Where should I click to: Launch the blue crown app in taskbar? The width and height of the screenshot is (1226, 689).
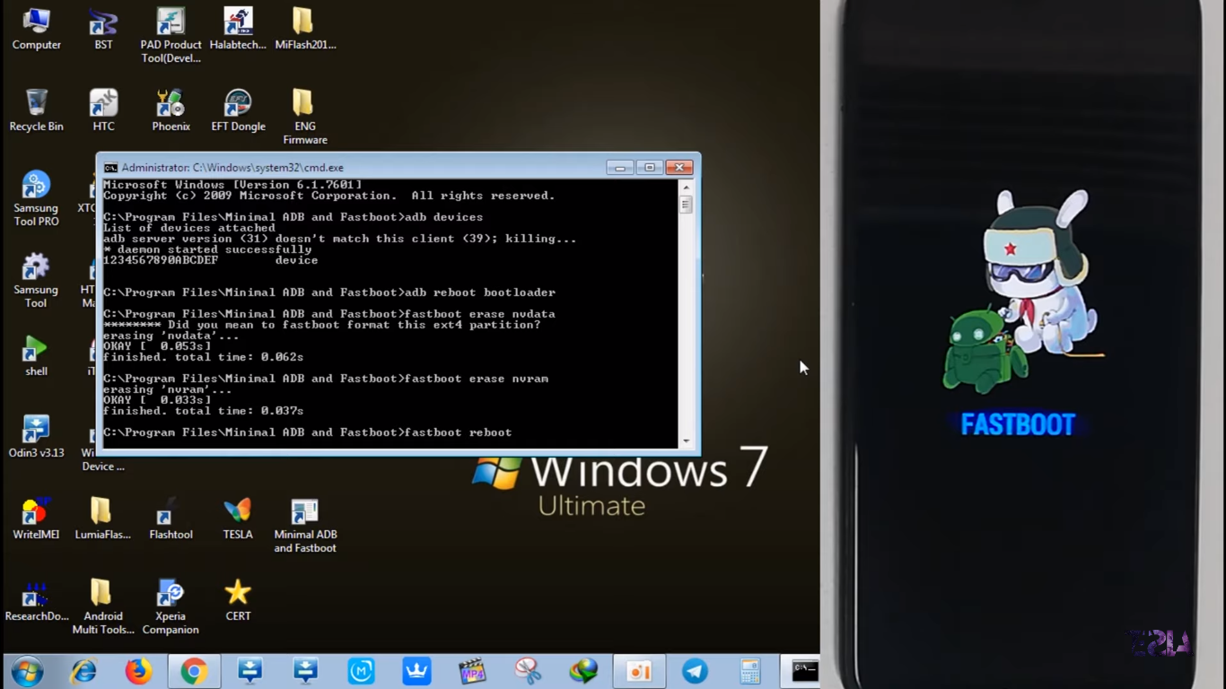(x=416, y=671)
